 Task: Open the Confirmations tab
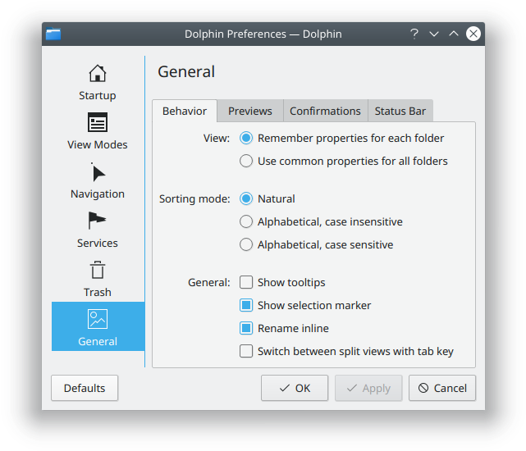(325, 111)
